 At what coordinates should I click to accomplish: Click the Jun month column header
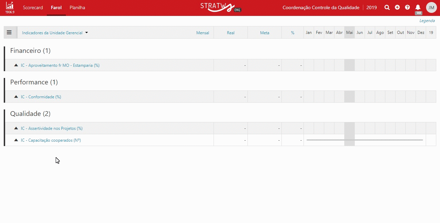(360, 33)
